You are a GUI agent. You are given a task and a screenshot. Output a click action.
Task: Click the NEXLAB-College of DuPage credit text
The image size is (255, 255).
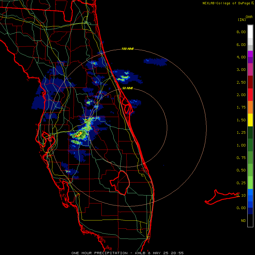pyautogui.click(x=227, y=3)
